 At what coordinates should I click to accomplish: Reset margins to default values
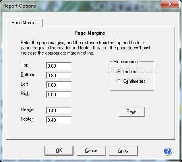click(132, 111)
